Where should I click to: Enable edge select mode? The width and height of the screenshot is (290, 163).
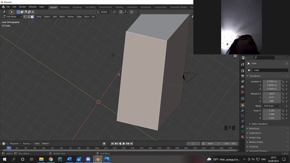[x=29, y=17]
